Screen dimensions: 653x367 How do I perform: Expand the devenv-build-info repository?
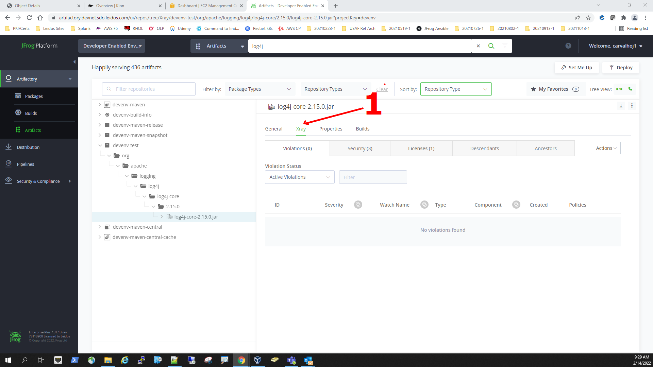click(100, 115)
